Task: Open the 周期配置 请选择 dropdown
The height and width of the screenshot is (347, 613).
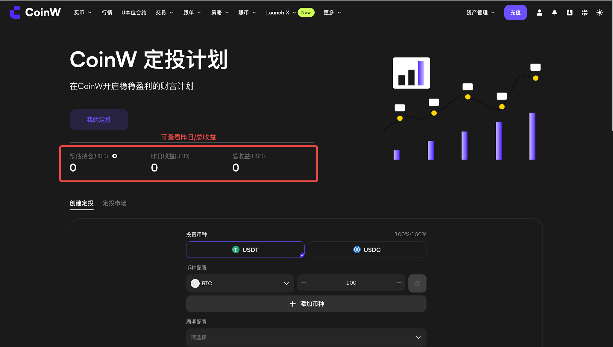Action: [x=306, y=337]
